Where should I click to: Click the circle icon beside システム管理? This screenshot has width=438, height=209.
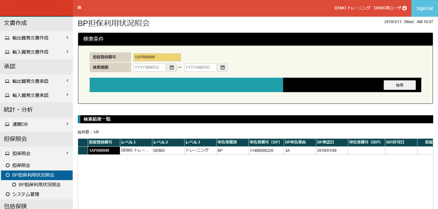[8, 194]
